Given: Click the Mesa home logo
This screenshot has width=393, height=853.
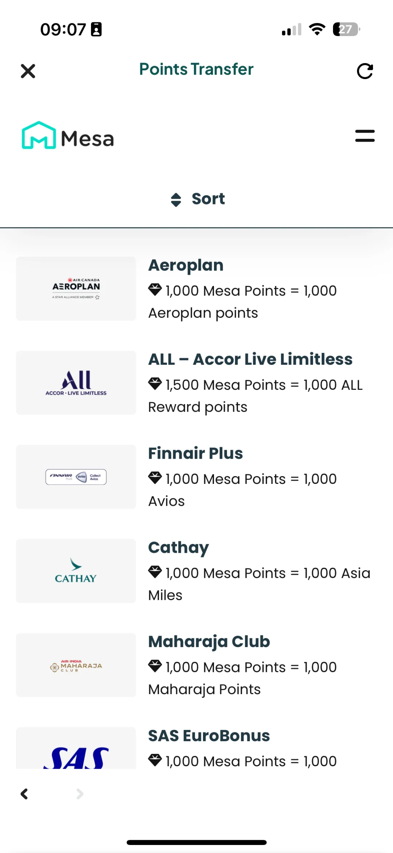Looking at the screenshot, I should pyautogui.click(x=68, y=136).
